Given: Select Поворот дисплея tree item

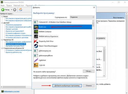Looking at the screenshot, I should [12, 29].
